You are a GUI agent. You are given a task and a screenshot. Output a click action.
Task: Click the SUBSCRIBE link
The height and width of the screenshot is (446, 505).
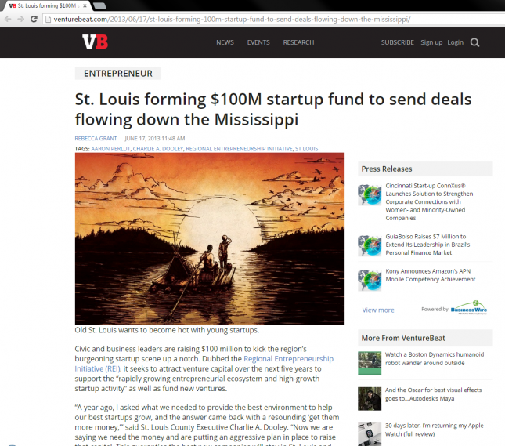(x=398, y=42)
